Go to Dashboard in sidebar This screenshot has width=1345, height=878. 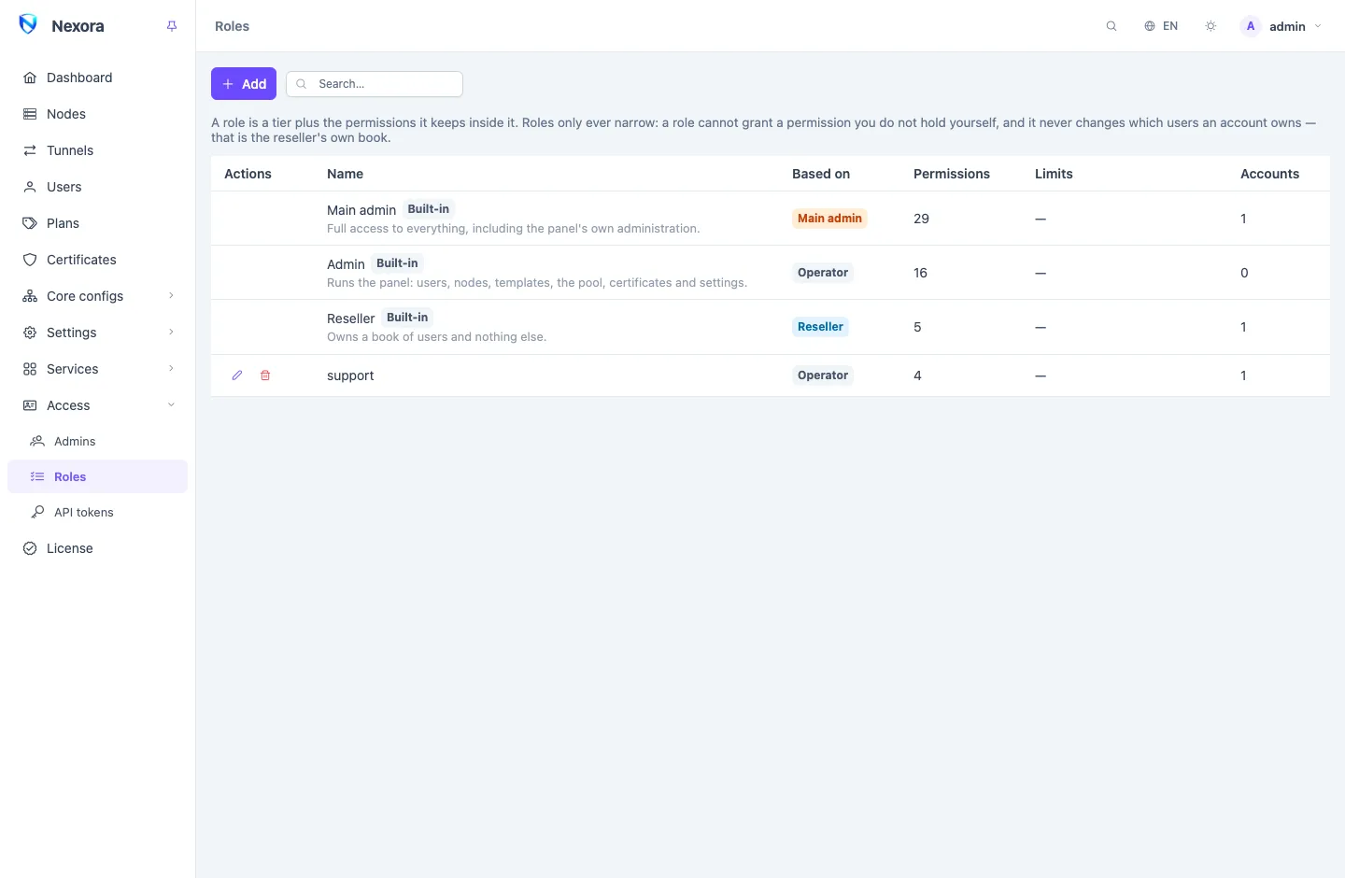(97, 78)
